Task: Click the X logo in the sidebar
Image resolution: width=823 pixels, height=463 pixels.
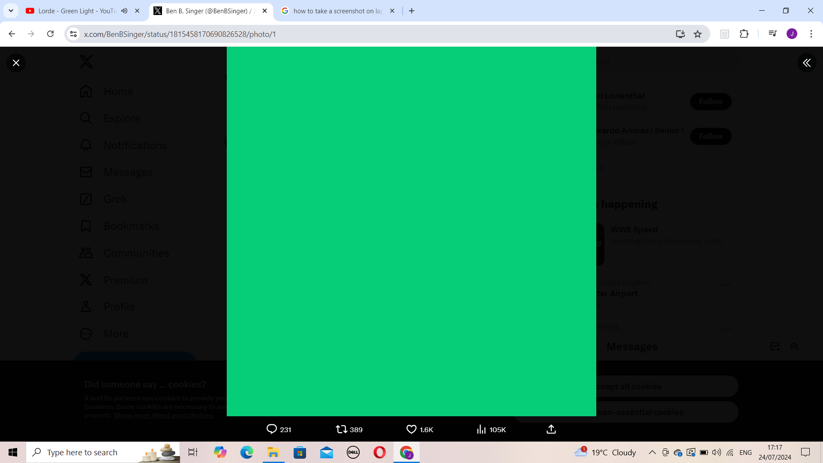Action: pyautogui.click(x=86, y=62)
